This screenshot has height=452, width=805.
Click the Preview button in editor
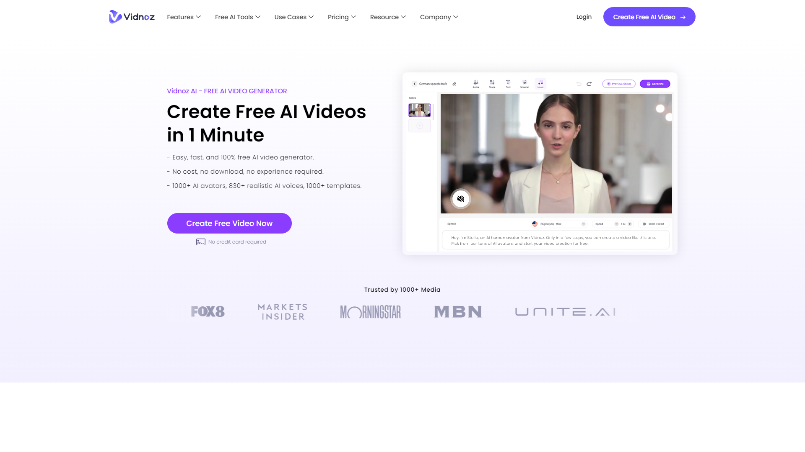618,83
